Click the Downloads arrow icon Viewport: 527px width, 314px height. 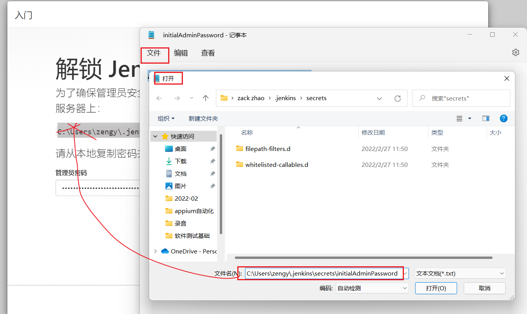tap(169, 161)
